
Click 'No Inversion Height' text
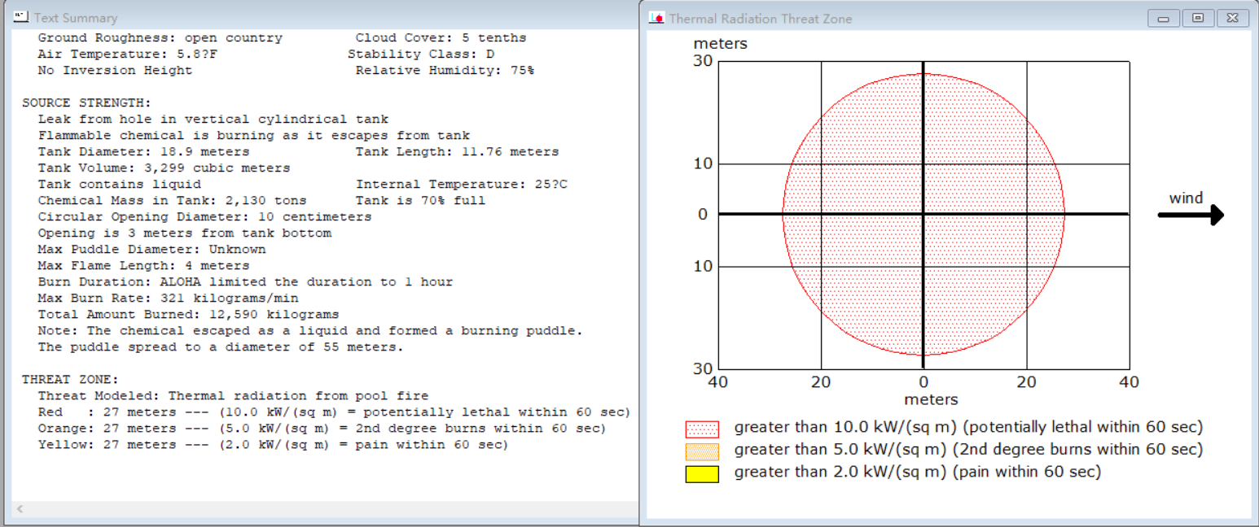coord(115,71)
